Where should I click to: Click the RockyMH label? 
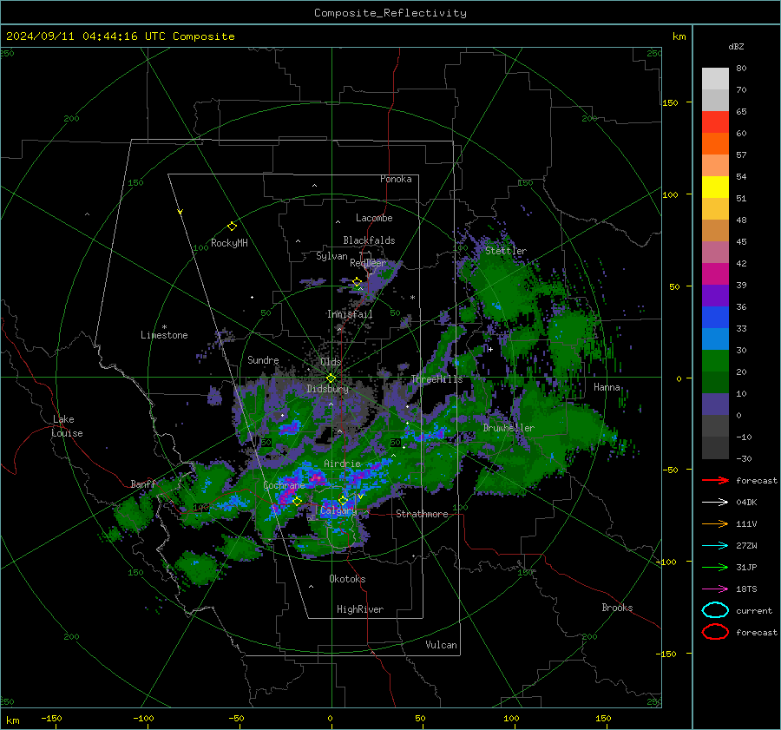[x=229, y=243]
